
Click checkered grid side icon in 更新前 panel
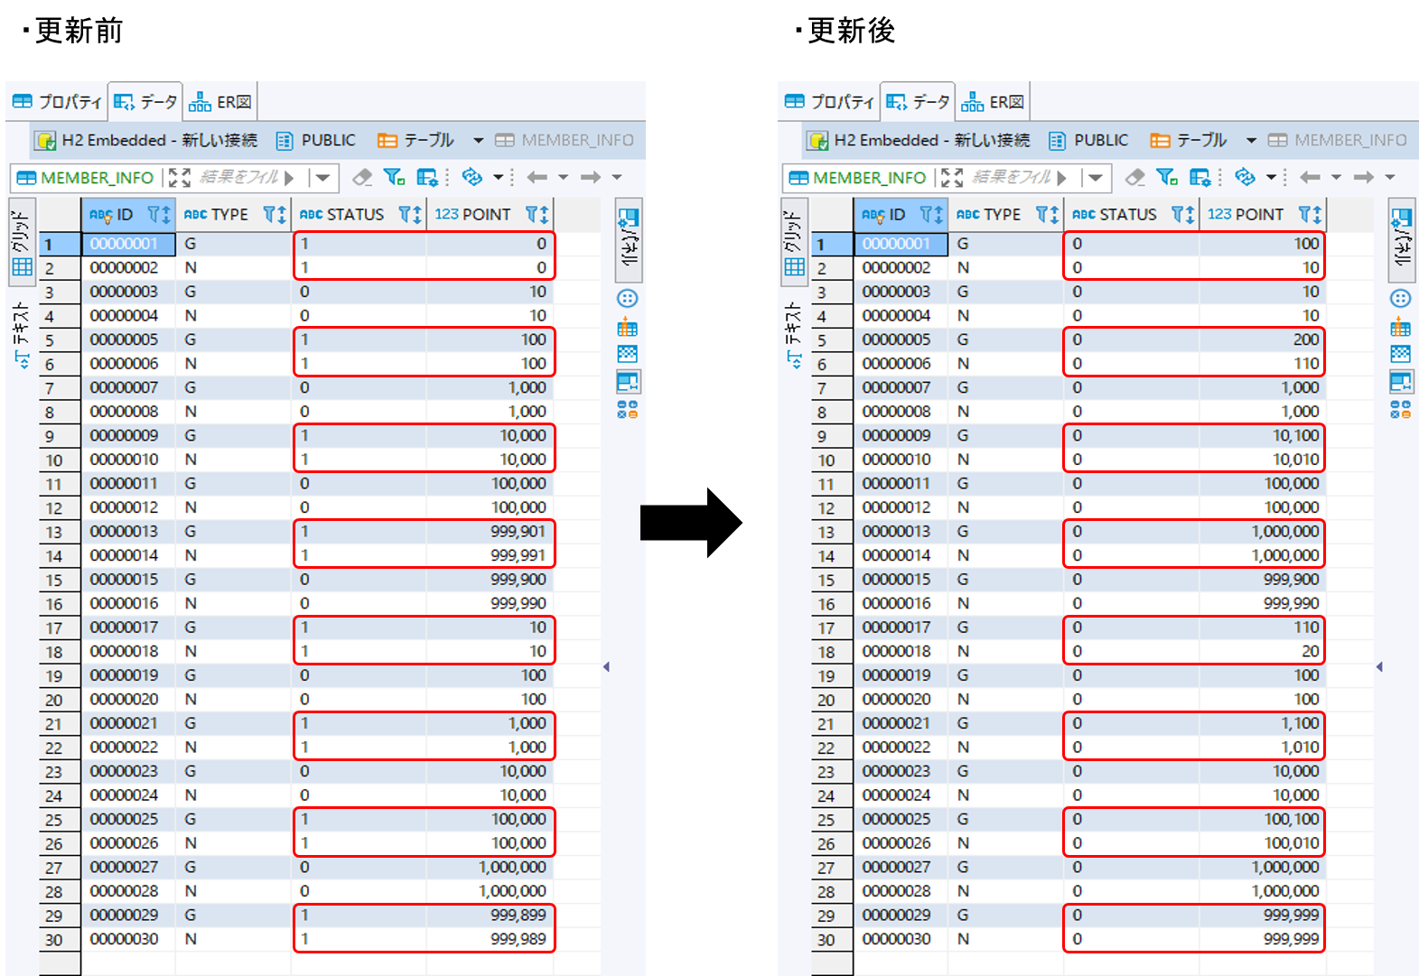(x=628, y=354)
